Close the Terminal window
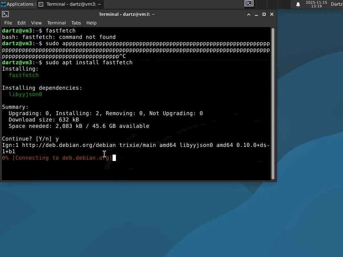Screen dimensions: 343x257 point(272,14)
